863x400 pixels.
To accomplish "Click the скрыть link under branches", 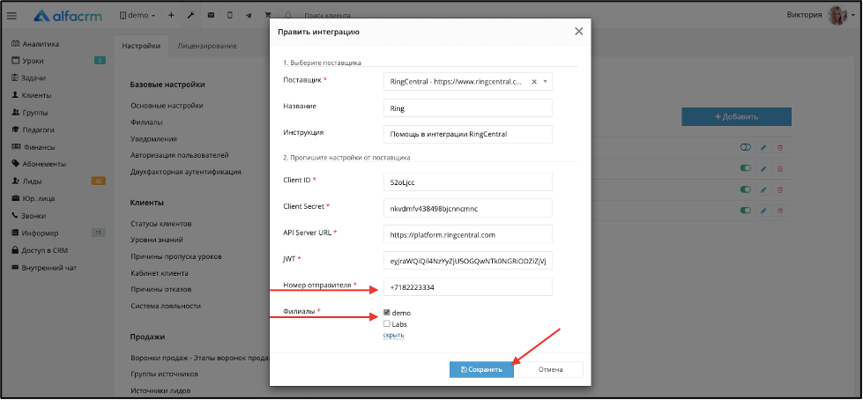I will click(393, 335).
